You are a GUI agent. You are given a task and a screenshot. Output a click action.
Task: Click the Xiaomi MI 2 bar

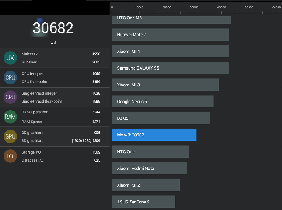coord(146,185)
